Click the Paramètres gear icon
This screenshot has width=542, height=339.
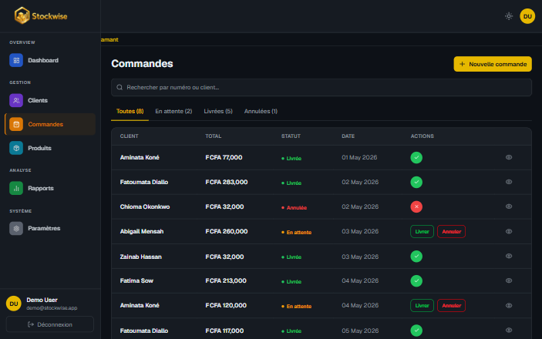(x=16, y=228)
